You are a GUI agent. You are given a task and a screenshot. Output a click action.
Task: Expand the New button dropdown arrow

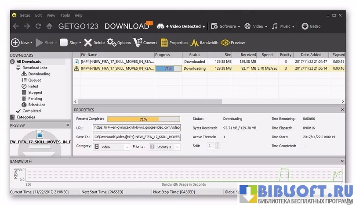[31, 43]
